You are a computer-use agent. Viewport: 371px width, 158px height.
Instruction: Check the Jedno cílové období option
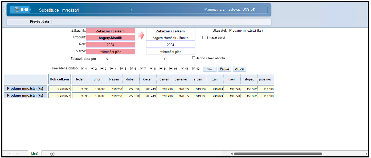tap(194, 58)
